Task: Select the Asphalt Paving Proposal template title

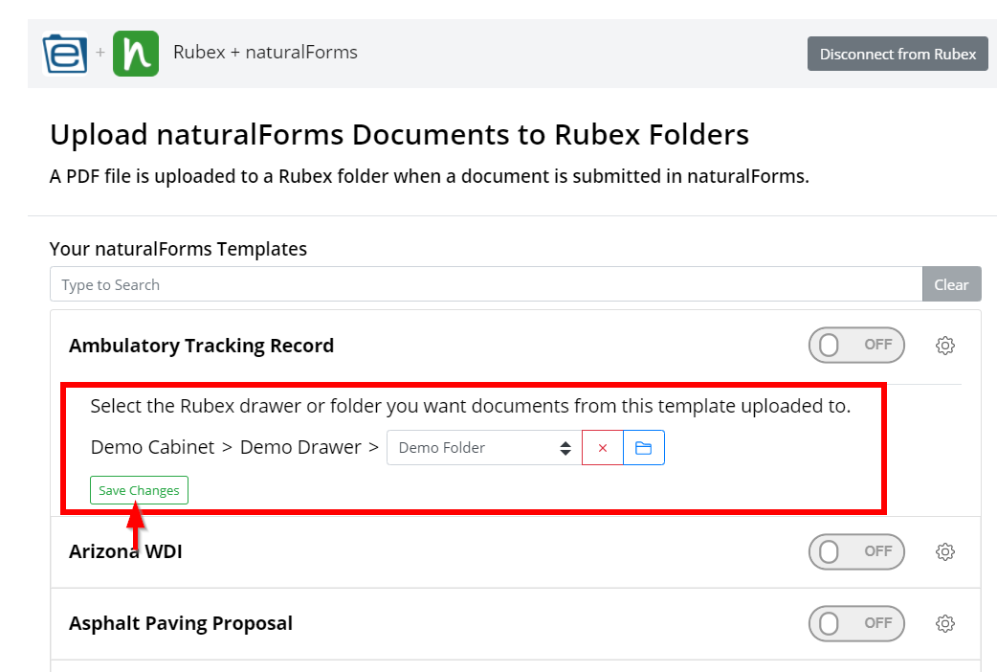Action: click(x=181, y=623)
